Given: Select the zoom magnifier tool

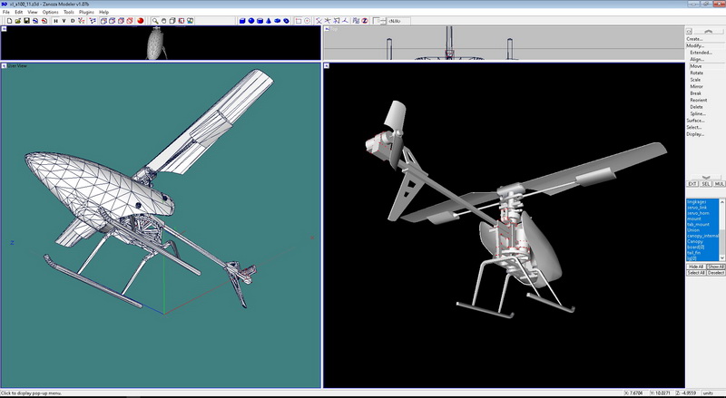Looking at the screenshot, I should point(155,19).
